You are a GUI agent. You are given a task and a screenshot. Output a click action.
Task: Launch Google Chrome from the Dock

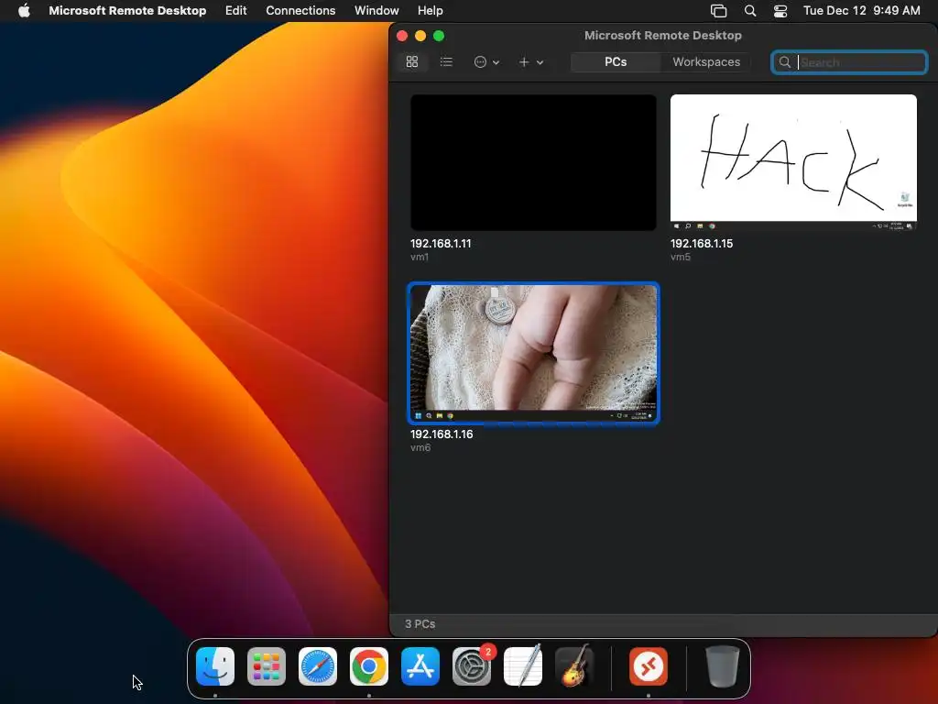(369, 666)
